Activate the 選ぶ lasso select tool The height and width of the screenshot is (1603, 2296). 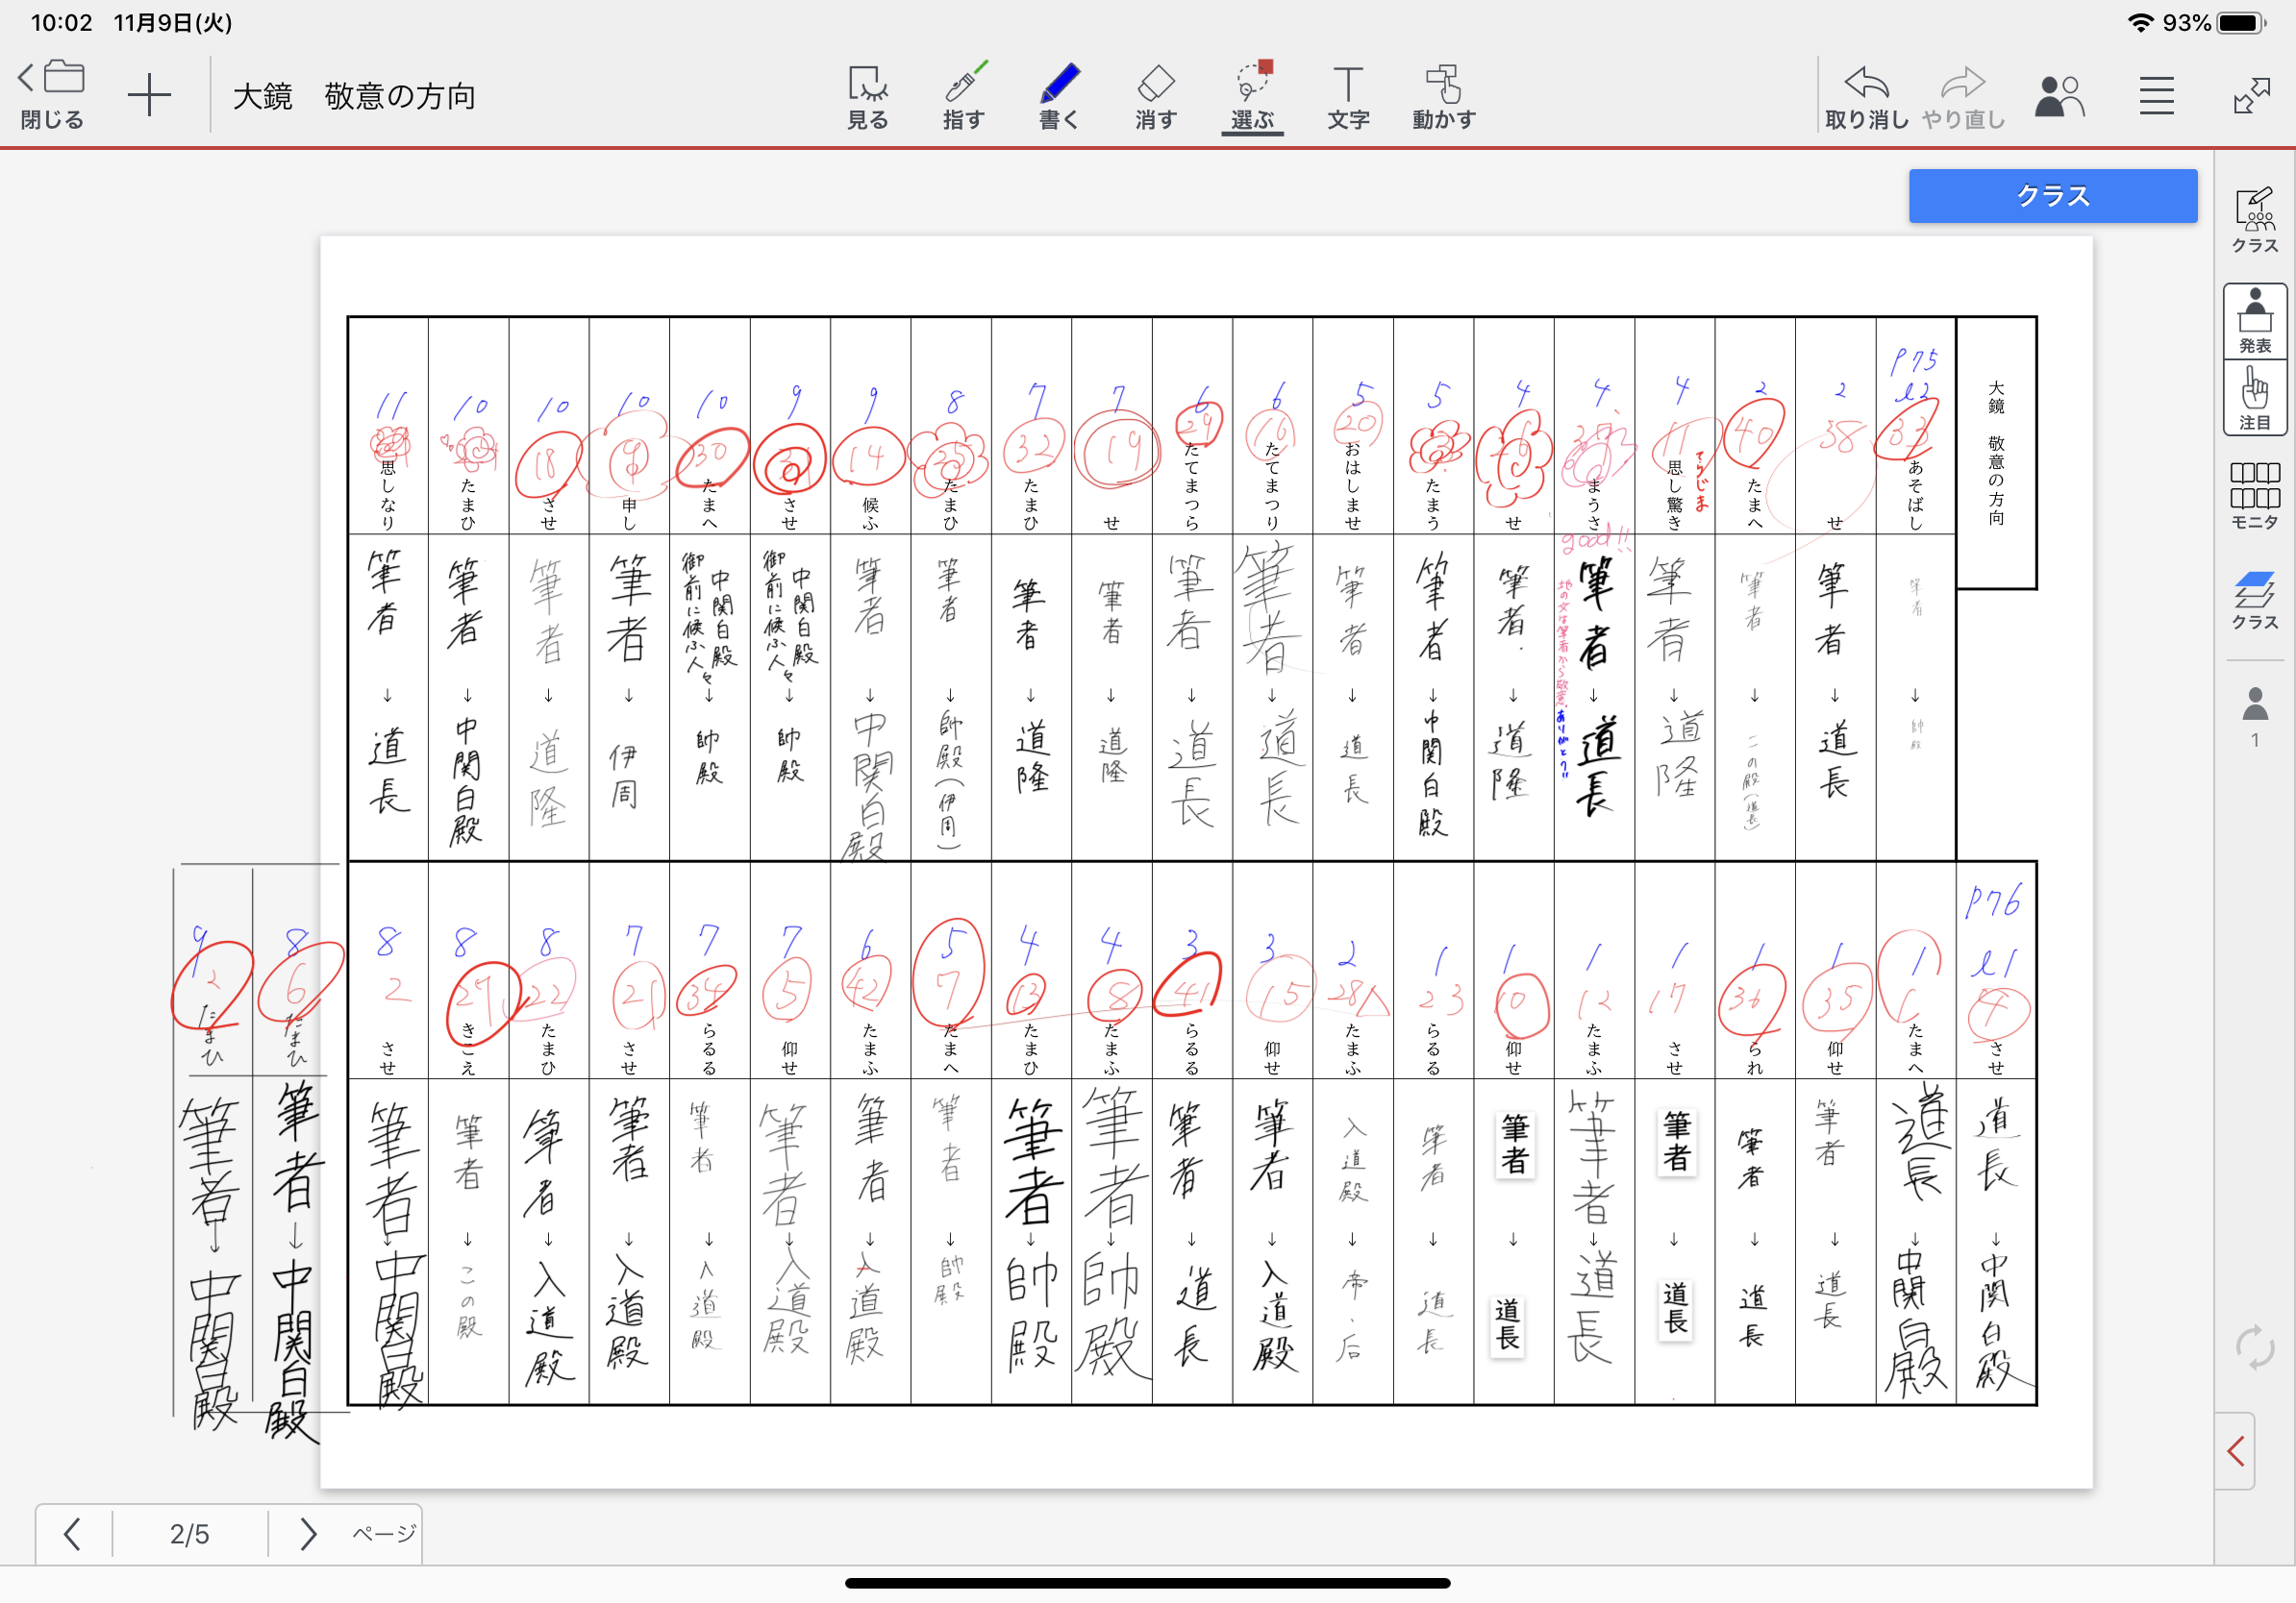1252,97
